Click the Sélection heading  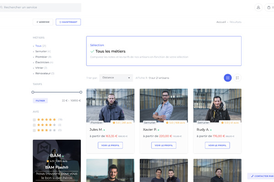(97, 45)
